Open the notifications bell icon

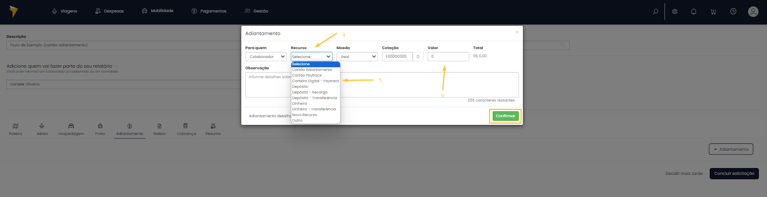click(x=694, y=12)
